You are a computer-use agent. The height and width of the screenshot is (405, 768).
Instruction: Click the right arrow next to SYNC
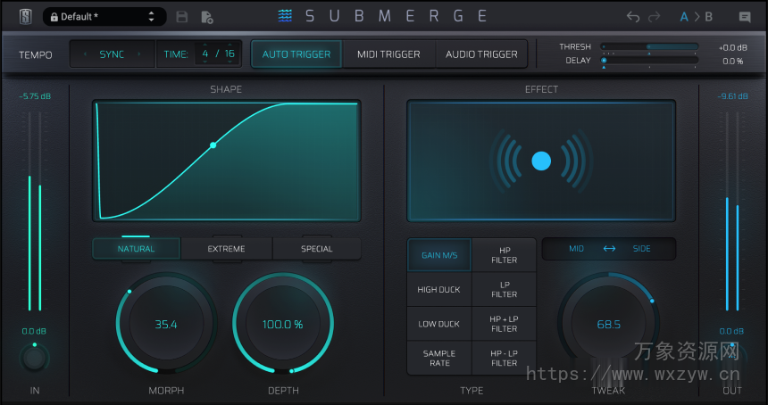[139, 54]
